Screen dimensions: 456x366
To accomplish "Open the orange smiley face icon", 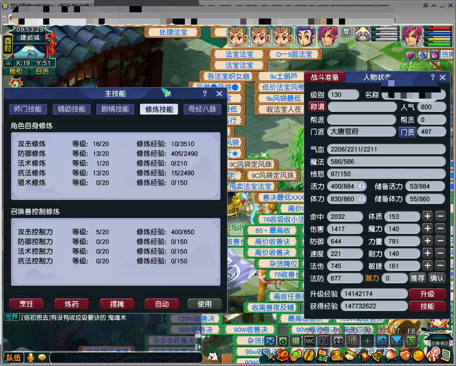I will coord(419,356).
